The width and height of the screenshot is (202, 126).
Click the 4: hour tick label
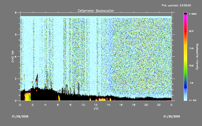pyautogui.click(x=45, y=105)
